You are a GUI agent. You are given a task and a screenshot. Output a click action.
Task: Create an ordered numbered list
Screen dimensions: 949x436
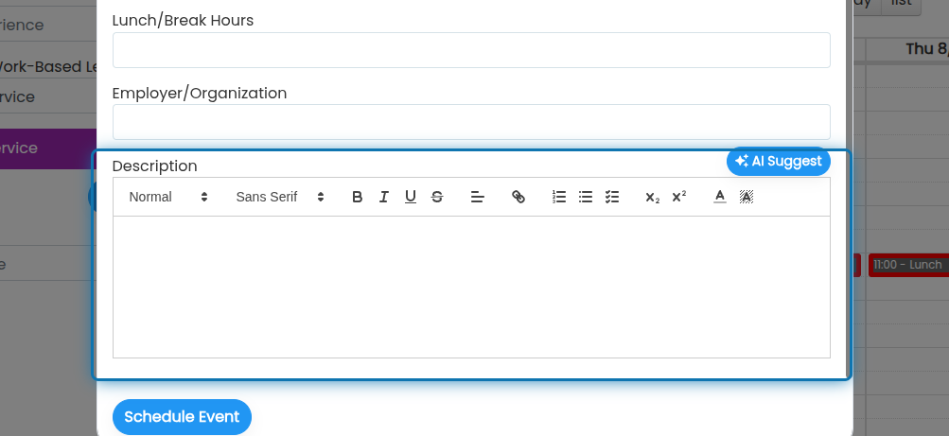tap(559, 197)
